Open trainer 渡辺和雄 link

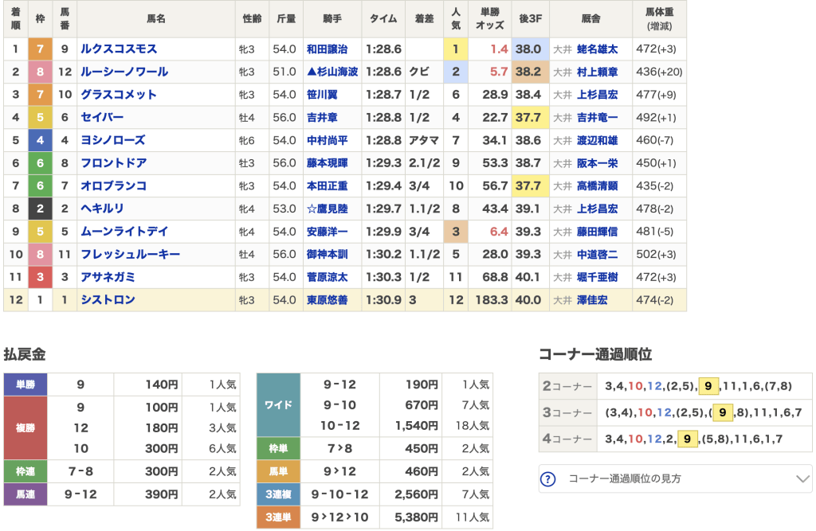[x=597, y=140]
